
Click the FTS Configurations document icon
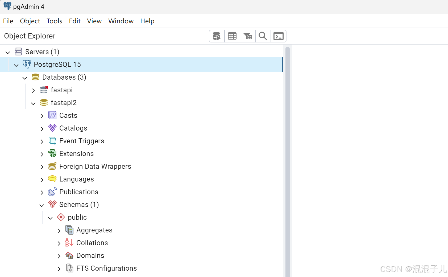pyautogui.click(x=69, y=268)
